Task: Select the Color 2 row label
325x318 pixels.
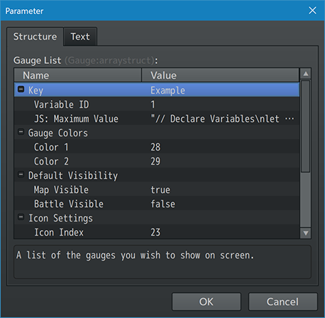Action: pyautogui.click(x=51, y=161)
